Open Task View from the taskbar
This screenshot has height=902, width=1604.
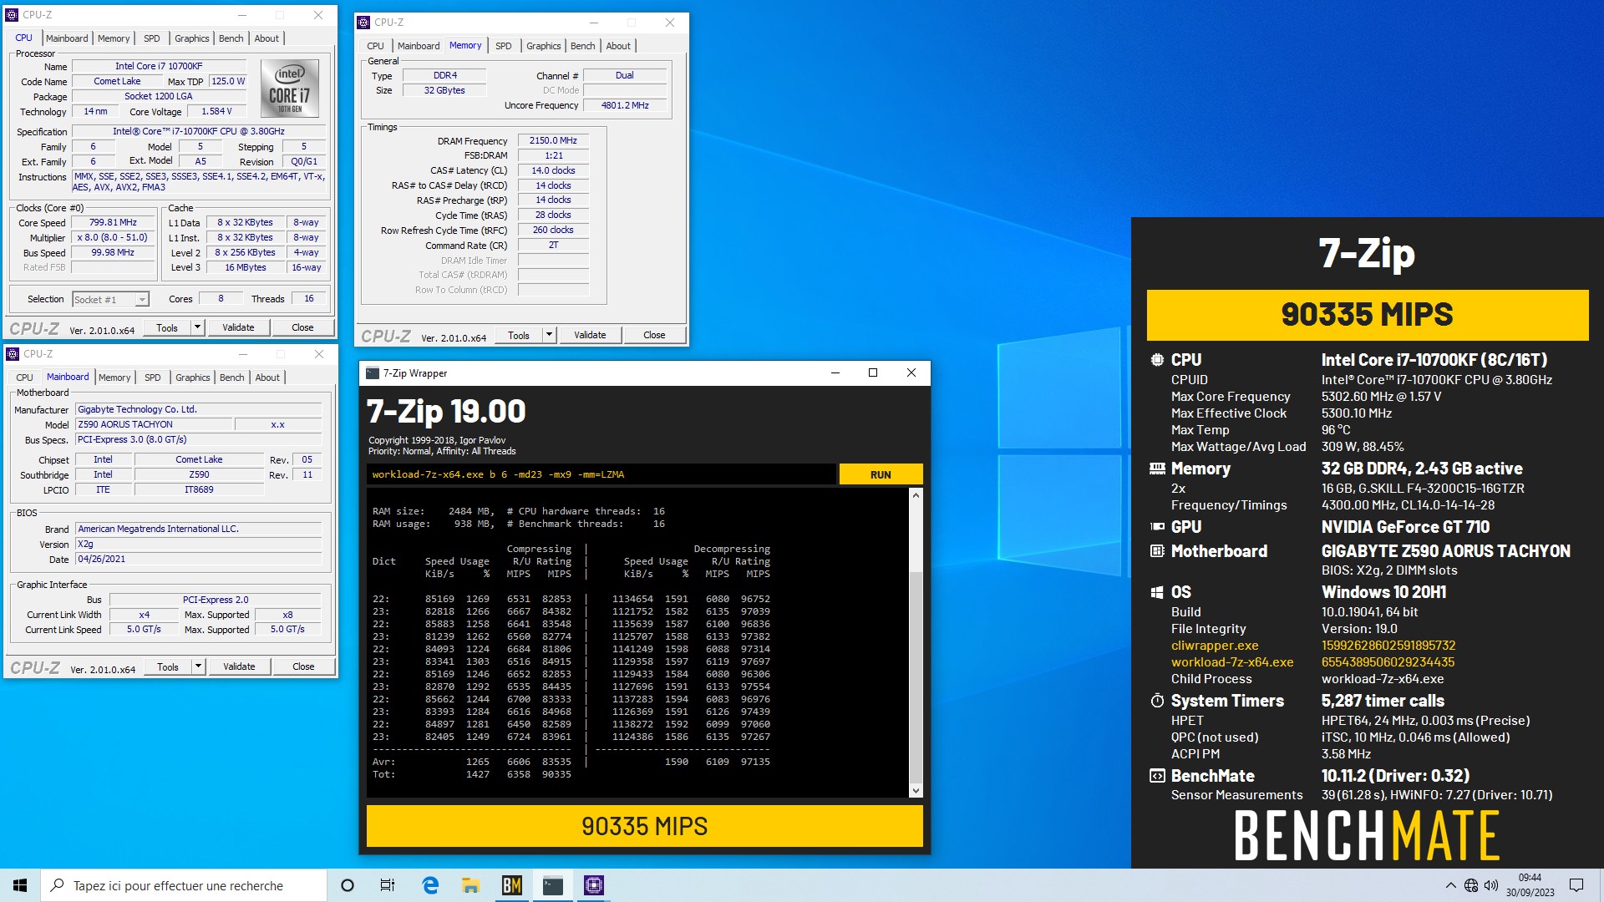click(388, 885)
